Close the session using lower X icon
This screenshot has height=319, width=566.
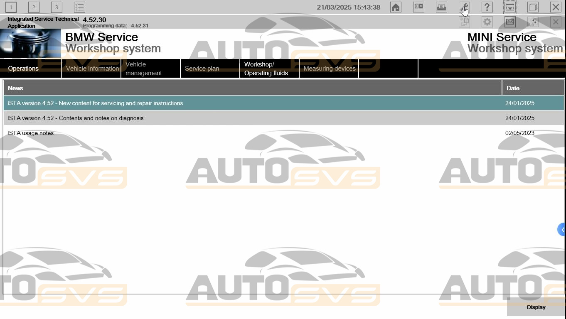tap(556, 22)
